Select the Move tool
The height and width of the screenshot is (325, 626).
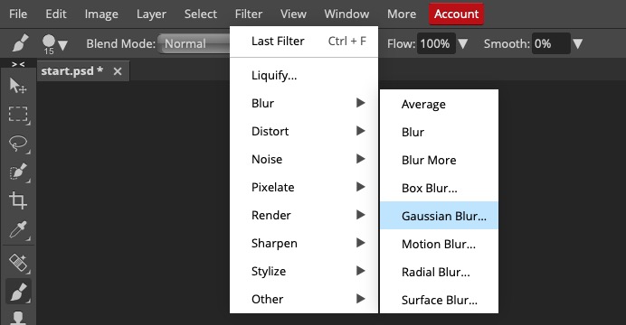click(18, 86)
